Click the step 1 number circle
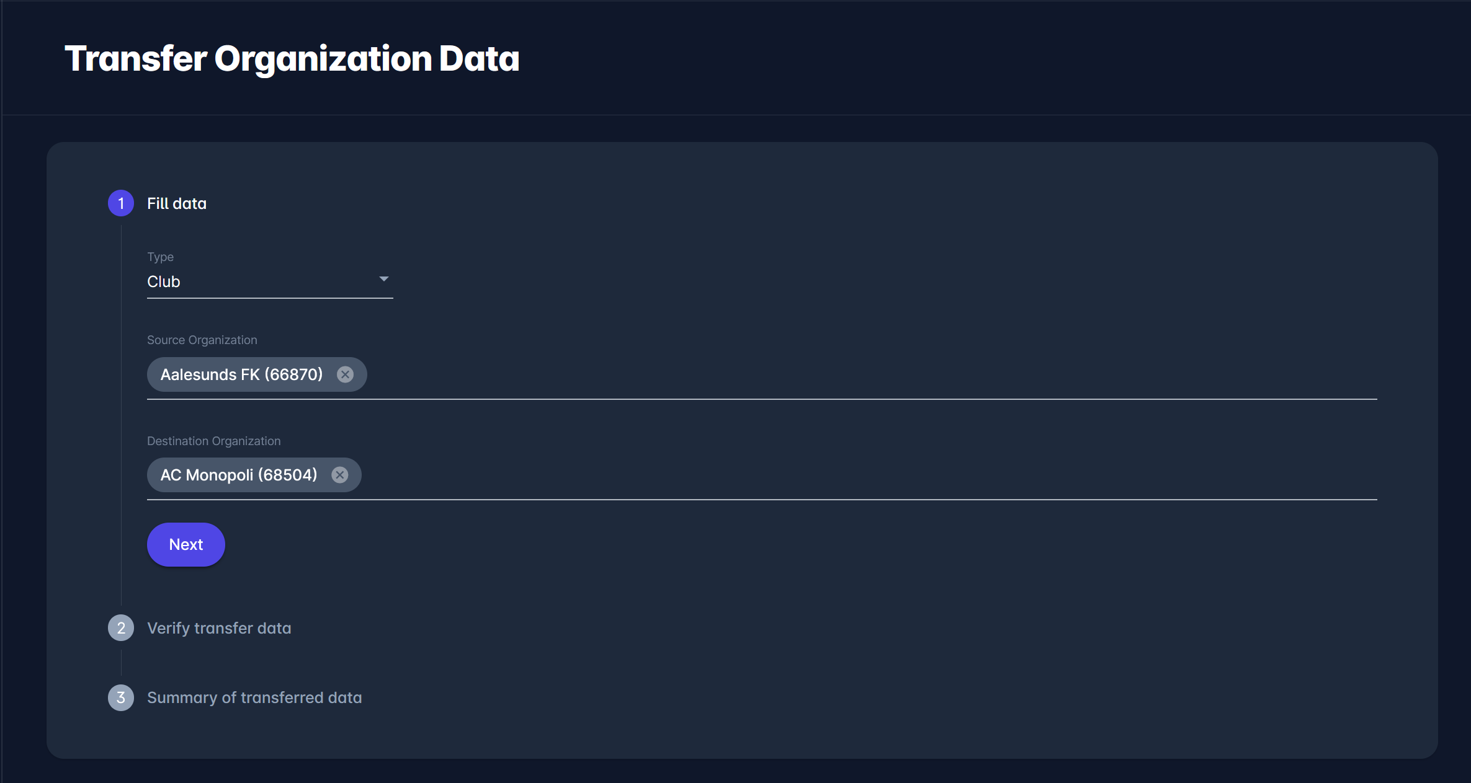This screenshot has width=1471, height=783. point(121,203)
